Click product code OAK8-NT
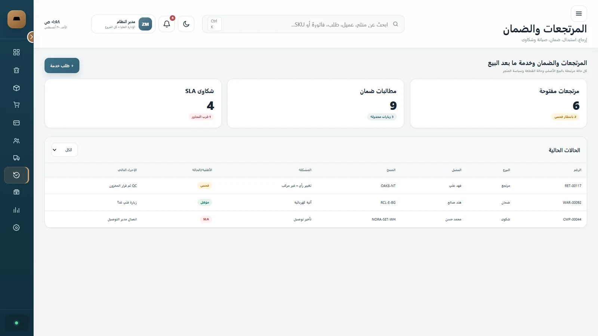Screen dimensions: 598x336 pos(388,186)
